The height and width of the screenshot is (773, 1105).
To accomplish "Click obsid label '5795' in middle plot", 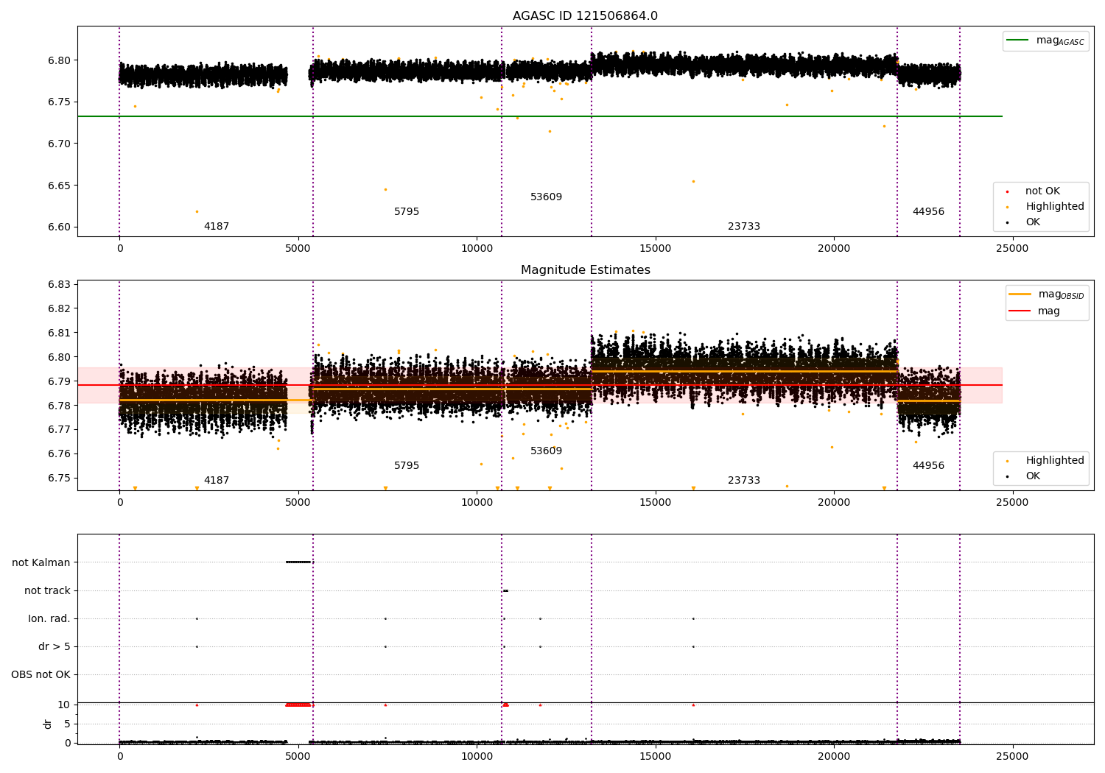I will (407, 466).
